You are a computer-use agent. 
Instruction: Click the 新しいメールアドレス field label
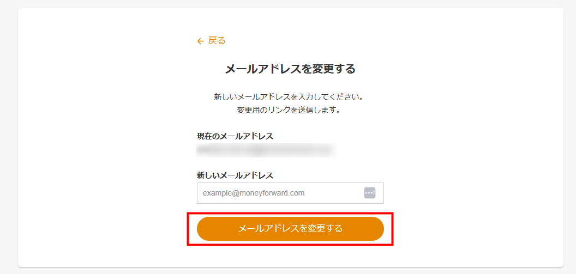(235, 175)
